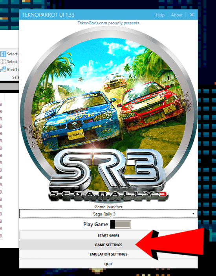The height and width of the screenshot is (276, 216).
Task: Toggle the Play Game switch
Action: click(121, 224)
